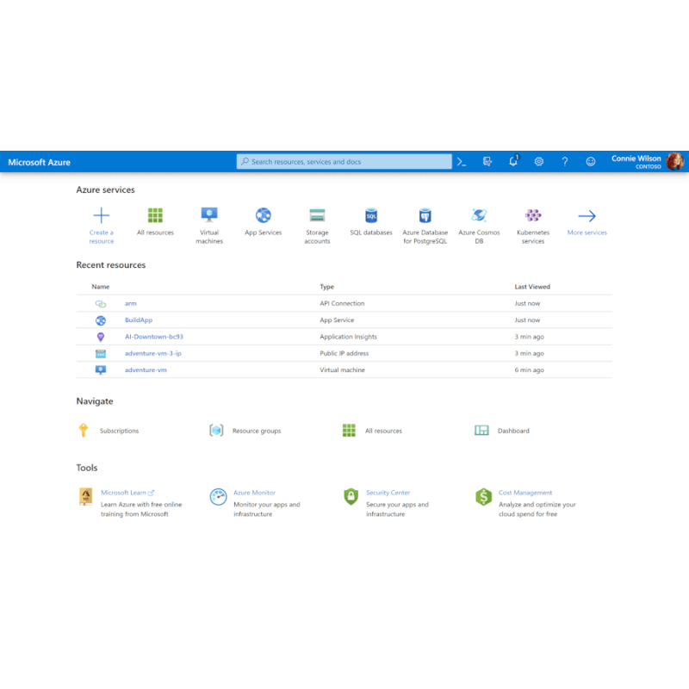Image resolution: width=689 pixels, height=689 pixels.
Task: Open the Security Center link
Action: pyautogui.click(x=388, y=493)
